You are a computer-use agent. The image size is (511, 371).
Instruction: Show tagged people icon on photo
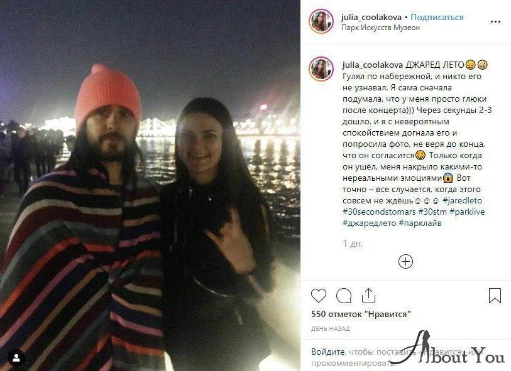[x=16, y=358]
